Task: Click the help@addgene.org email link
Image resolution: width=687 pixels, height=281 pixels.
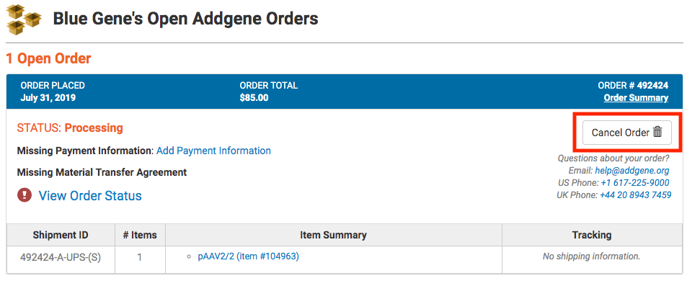Action: tap(631, 171)
